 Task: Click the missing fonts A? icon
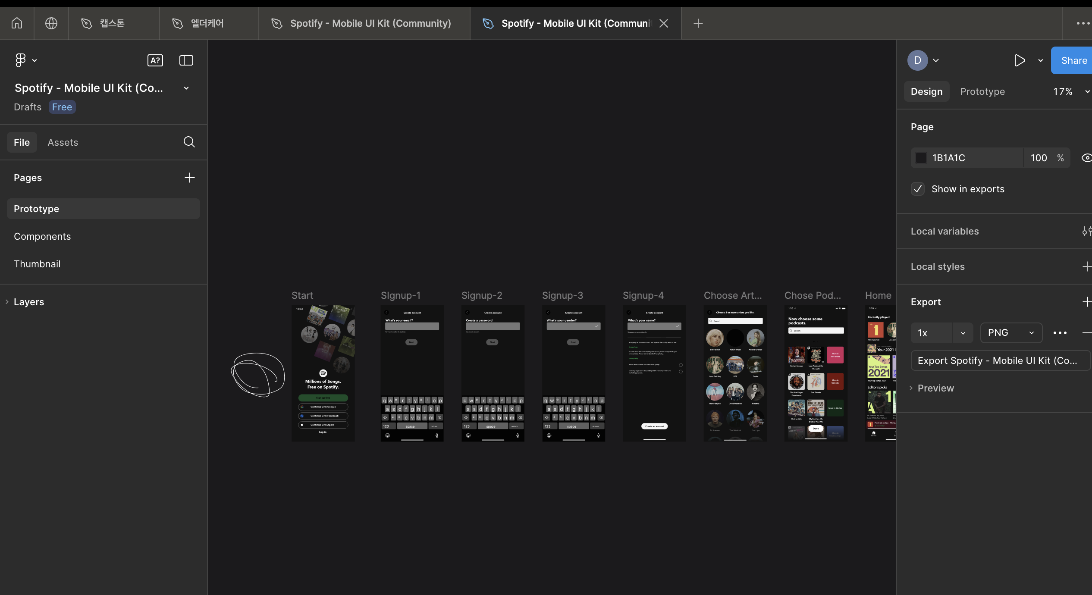click(x=155, y=60)
